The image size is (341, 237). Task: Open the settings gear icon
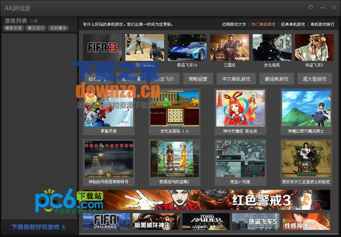311,7
